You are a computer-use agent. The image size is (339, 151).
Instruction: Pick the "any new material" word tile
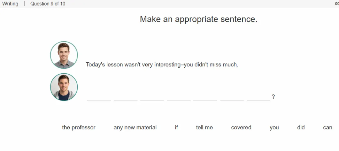click(135, 128)
